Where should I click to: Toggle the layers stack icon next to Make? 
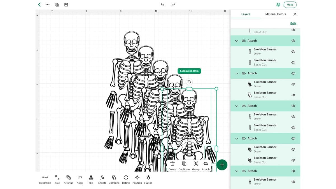click(x=278, y=5)
